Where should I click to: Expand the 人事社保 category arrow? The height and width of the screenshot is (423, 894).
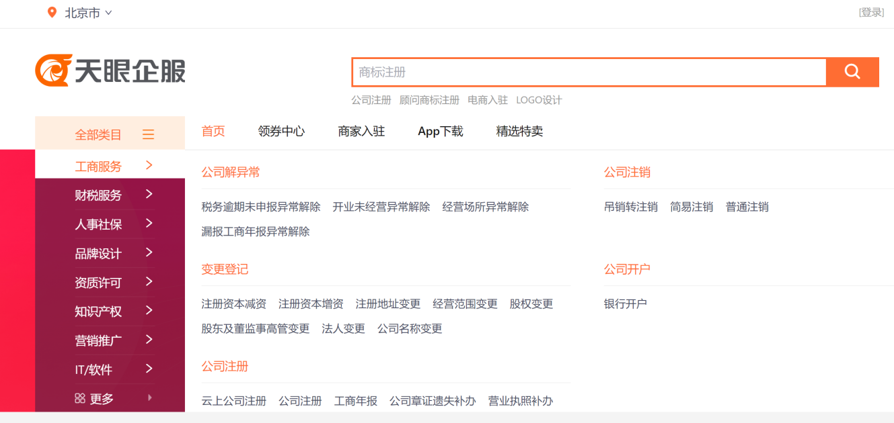coord(149,224)
